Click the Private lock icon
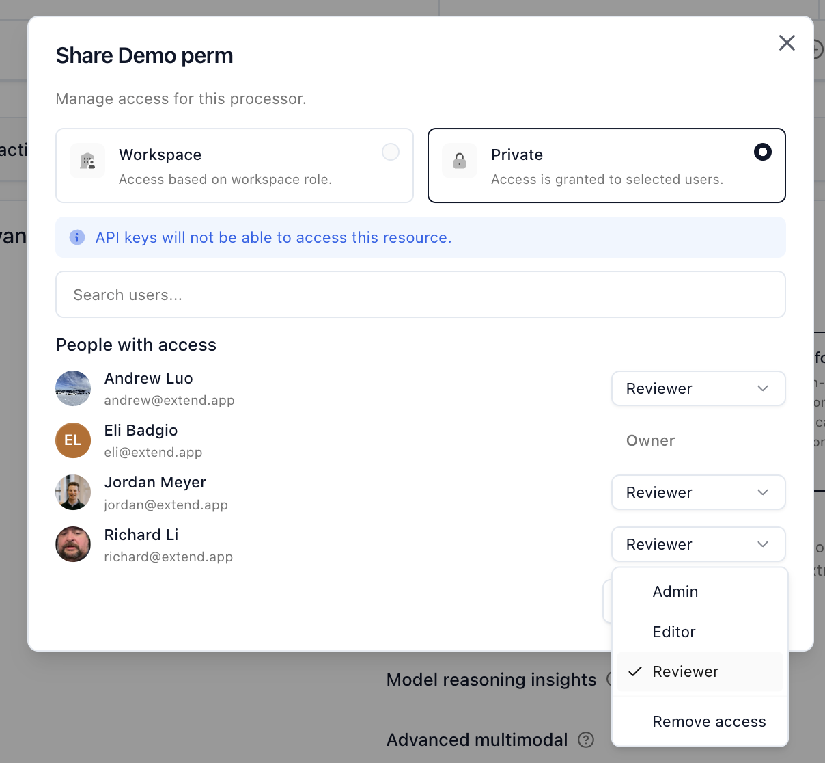Viewport: 825px width, 763px height. (x=460, y=161)
